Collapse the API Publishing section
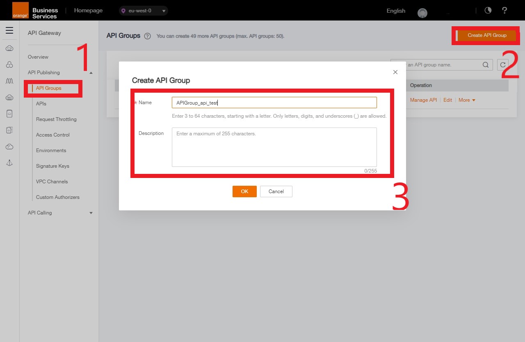Screen dimensions: 525x342 click(91, 73)
